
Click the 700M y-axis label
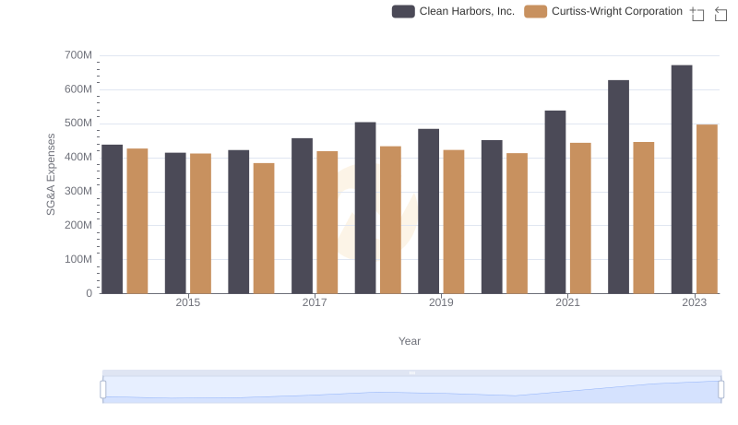pos(78,55)
